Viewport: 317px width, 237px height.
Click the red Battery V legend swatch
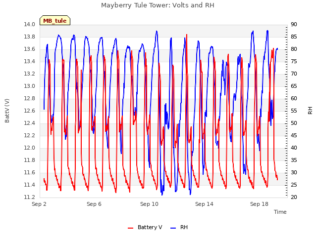pos(131,228)
